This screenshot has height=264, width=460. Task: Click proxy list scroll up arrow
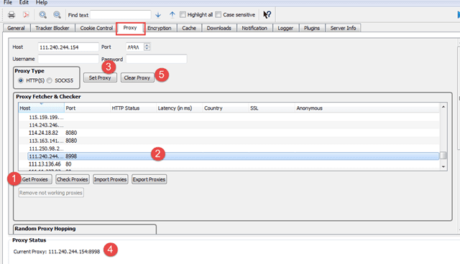pyautogui.click(x=443, y=107)
